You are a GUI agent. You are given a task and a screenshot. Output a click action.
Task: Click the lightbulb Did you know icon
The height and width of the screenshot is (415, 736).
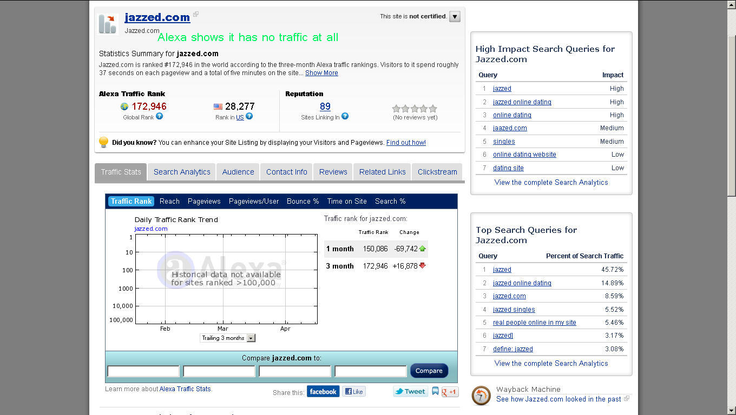coord(103,142)
